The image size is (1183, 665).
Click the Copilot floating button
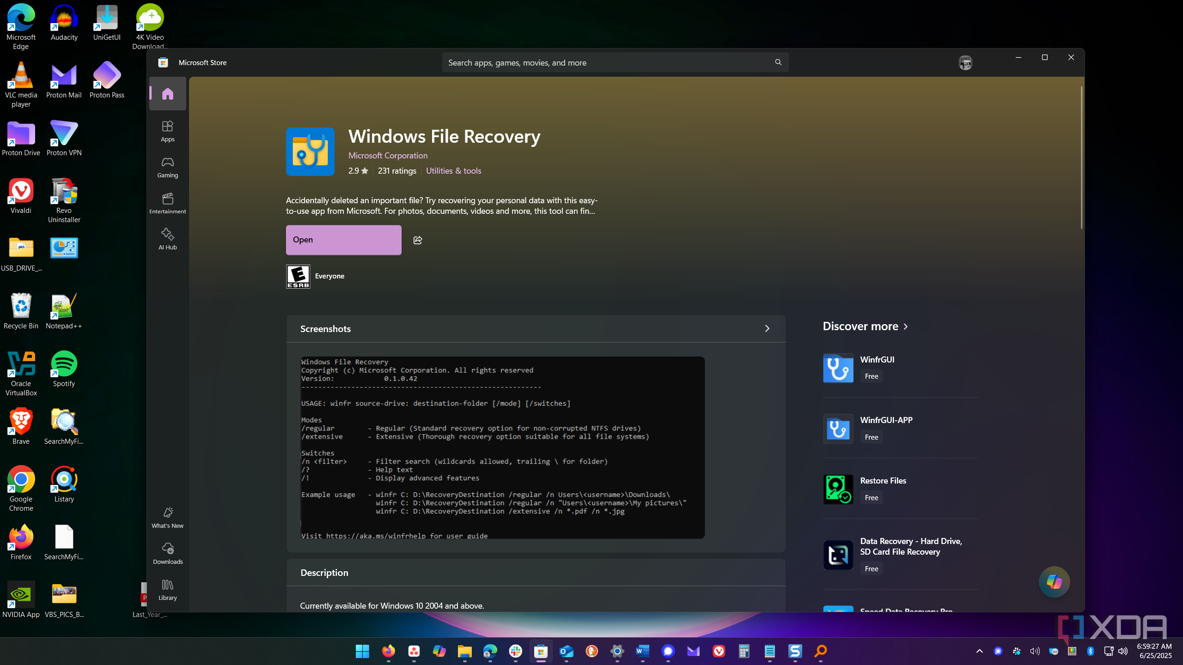point(1054,581)
